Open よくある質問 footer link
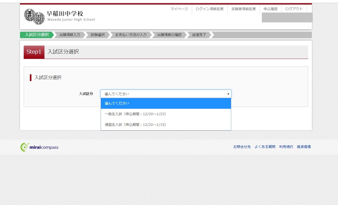 (265, 147)
